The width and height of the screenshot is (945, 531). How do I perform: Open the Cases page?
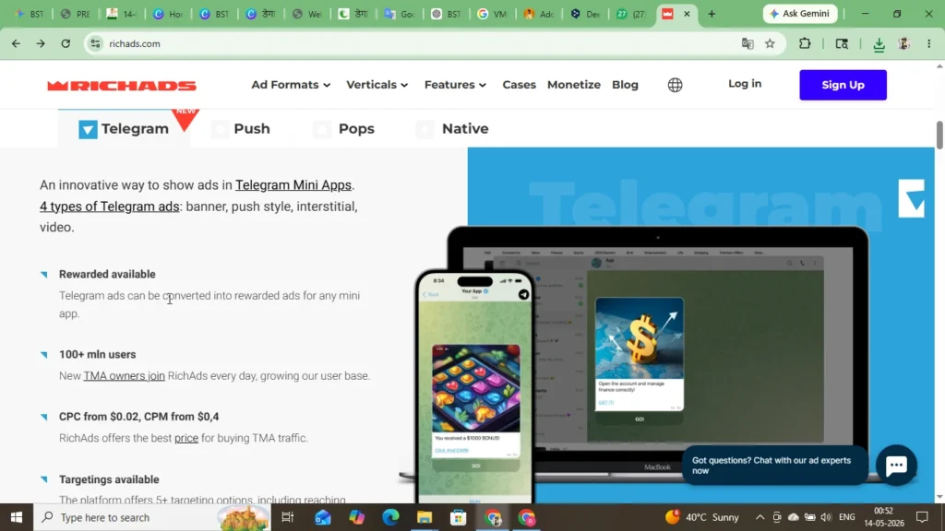pyautogui.click(x=519, y=85)
